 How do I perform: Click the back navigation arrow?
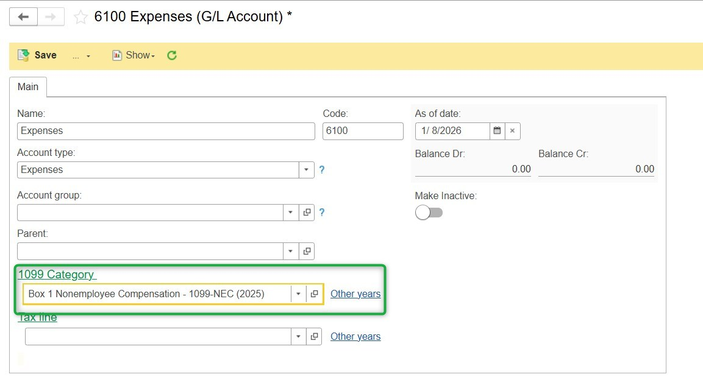coord(24,17)
